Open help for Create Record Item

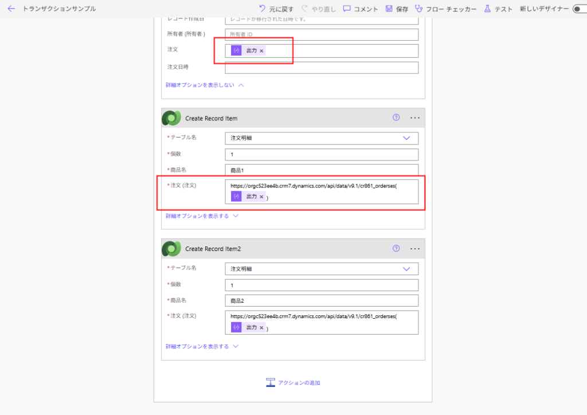pyautogui.click(x=396, y=118)
